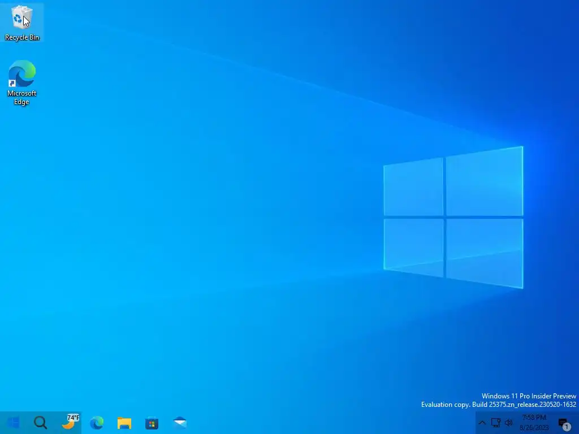
Task: Open the Mail app from taskbar
Action: (x=180, y=423)
